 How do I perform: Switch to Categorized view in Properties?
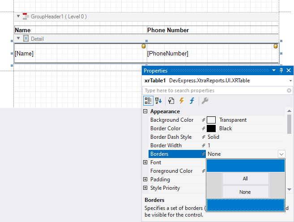[x=148, y=101]
